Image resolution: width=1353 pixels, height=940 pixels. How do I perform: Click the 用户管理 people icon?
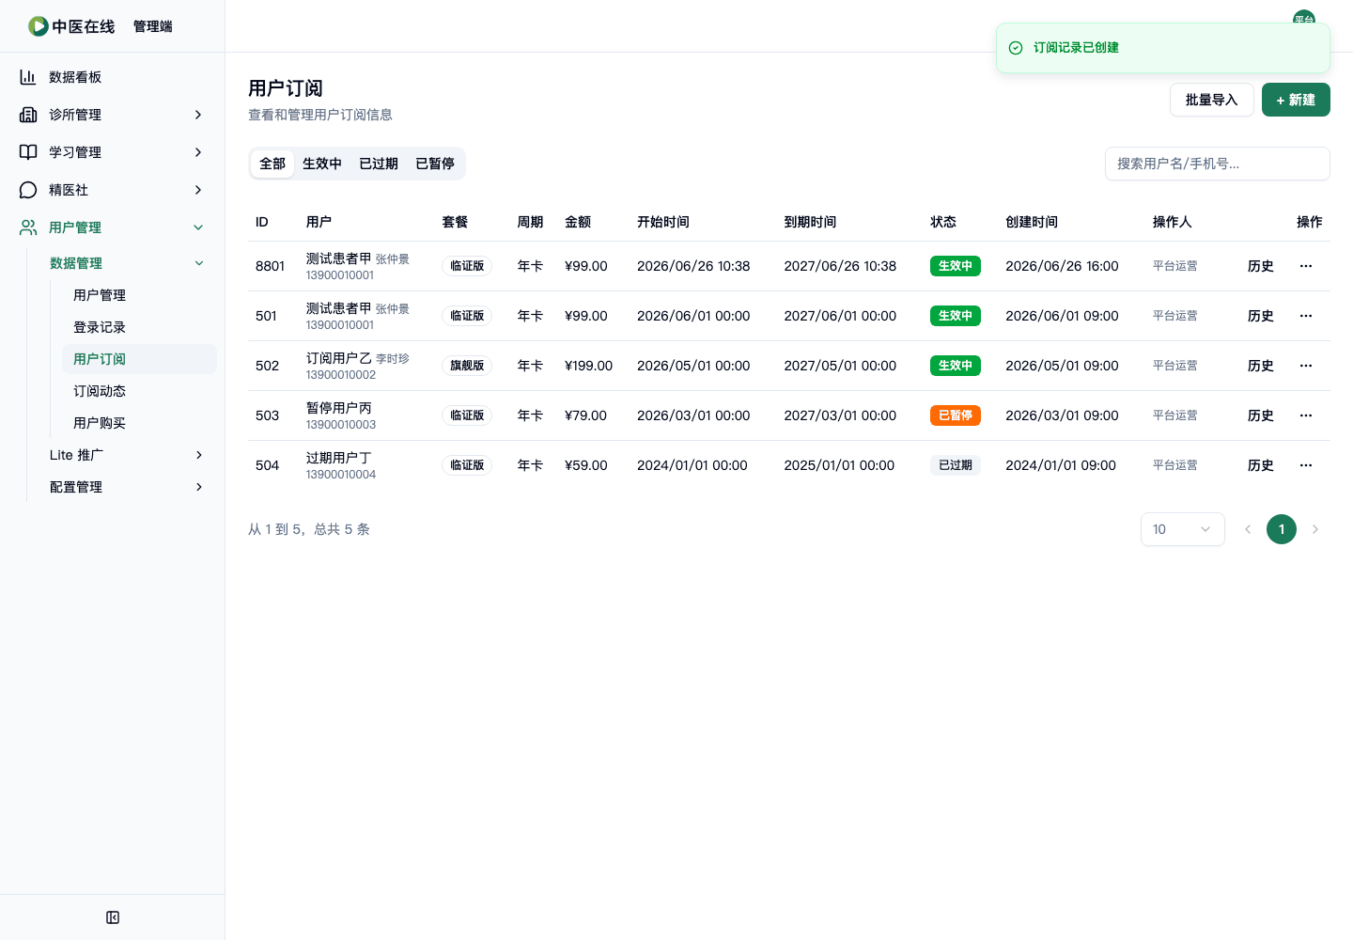[x=28, y=227]
